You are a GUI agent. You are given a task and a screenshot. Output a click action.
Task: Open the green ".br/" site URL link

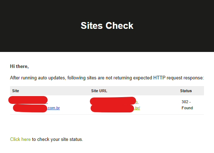(137, 108)
